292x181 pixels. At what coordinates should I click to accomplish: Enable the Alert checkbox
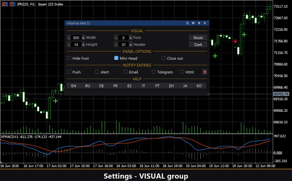(x=97, y=72)
